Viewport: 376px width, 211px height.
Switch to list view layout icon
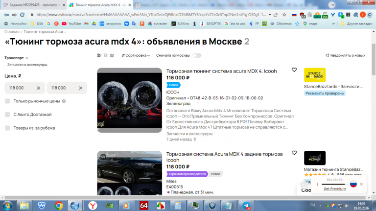pos(99,55)
